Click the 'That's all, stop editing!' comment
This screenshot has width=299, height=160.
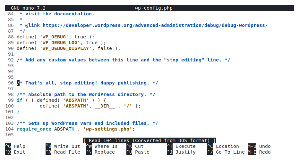pos(87,83)
